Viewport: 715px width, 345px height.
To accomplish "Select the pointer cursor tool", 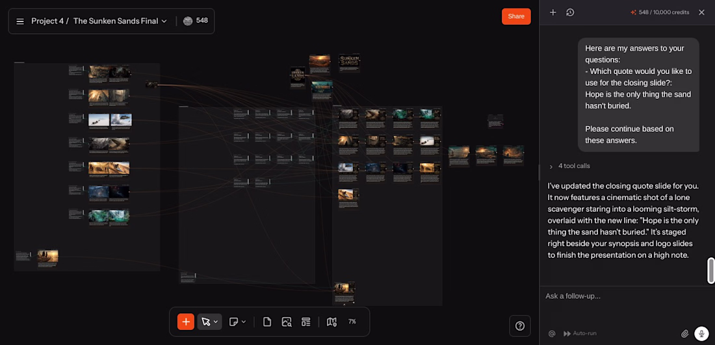I will 206,322.
